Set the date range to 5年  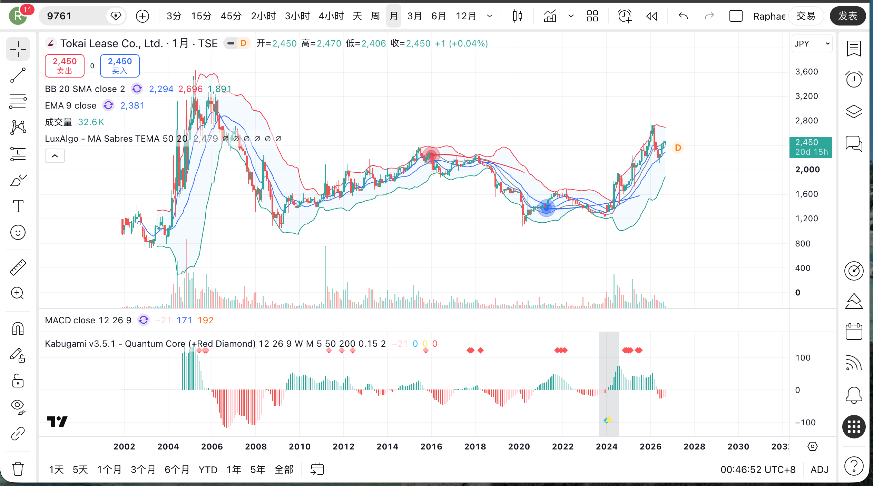click(258, 469)
